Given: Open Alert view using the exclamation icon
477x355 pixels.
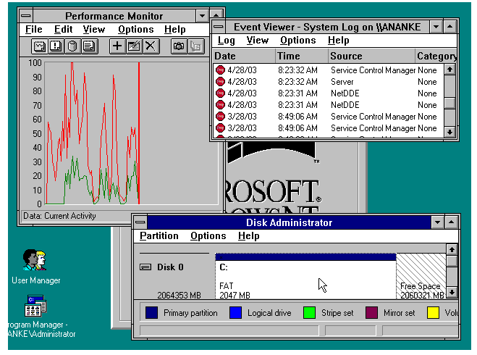Looking at the screenshot, I should click(56, 46).
